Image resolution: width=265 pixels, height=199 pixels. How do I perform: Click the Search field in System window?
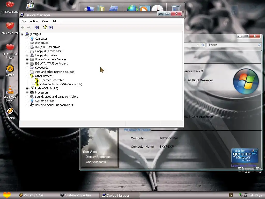(234, 45)
